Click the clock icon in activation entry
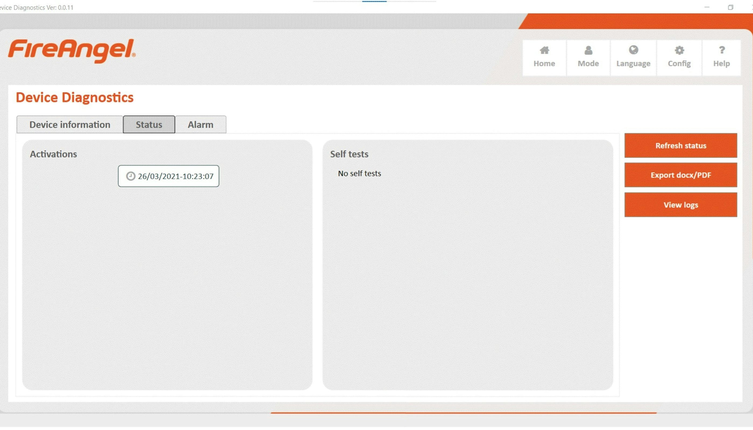 [x=131, y=176]
